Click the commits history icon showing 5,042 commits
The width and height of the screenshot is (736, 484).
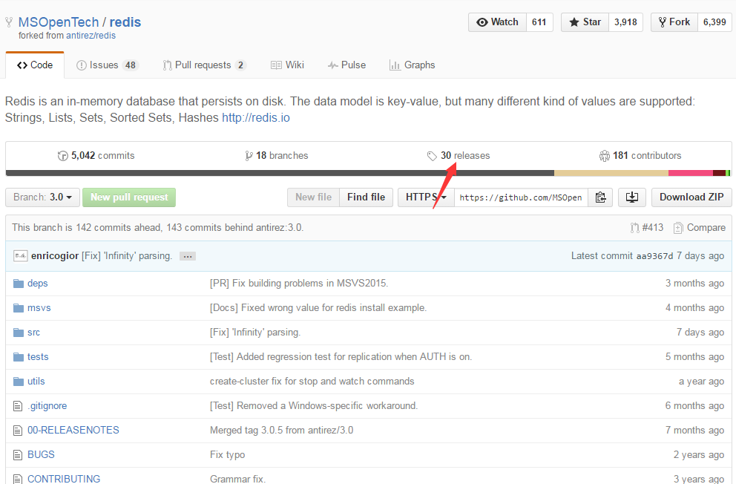click(x=63, y=155)
